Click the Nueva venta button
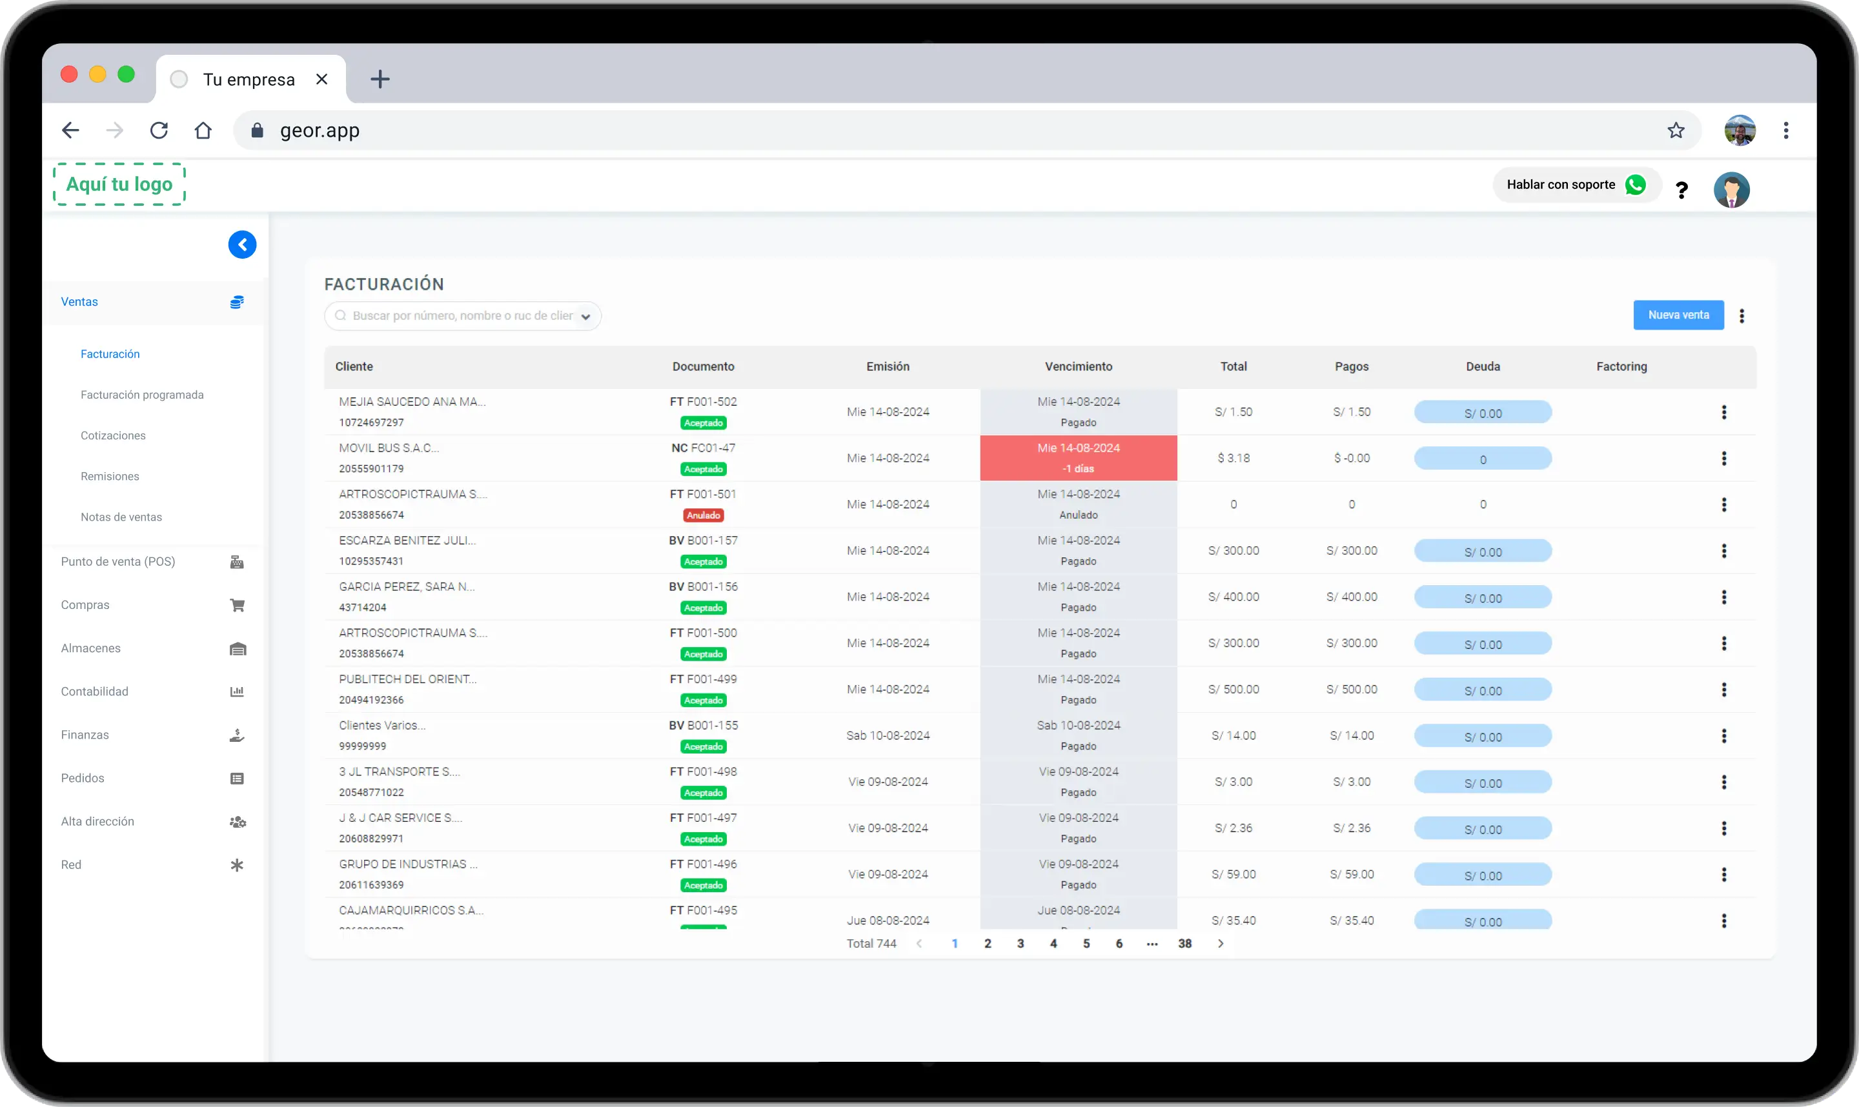Screen dimensions: 1859x1107 [1678, 315]
